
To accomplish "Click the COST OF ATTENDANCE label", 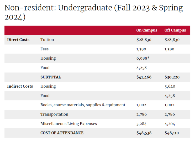I will click(x=62, y=133).
